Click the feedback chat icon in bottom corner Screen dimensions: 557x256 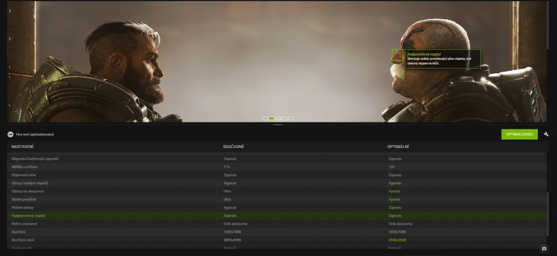[x=544, y=249]
